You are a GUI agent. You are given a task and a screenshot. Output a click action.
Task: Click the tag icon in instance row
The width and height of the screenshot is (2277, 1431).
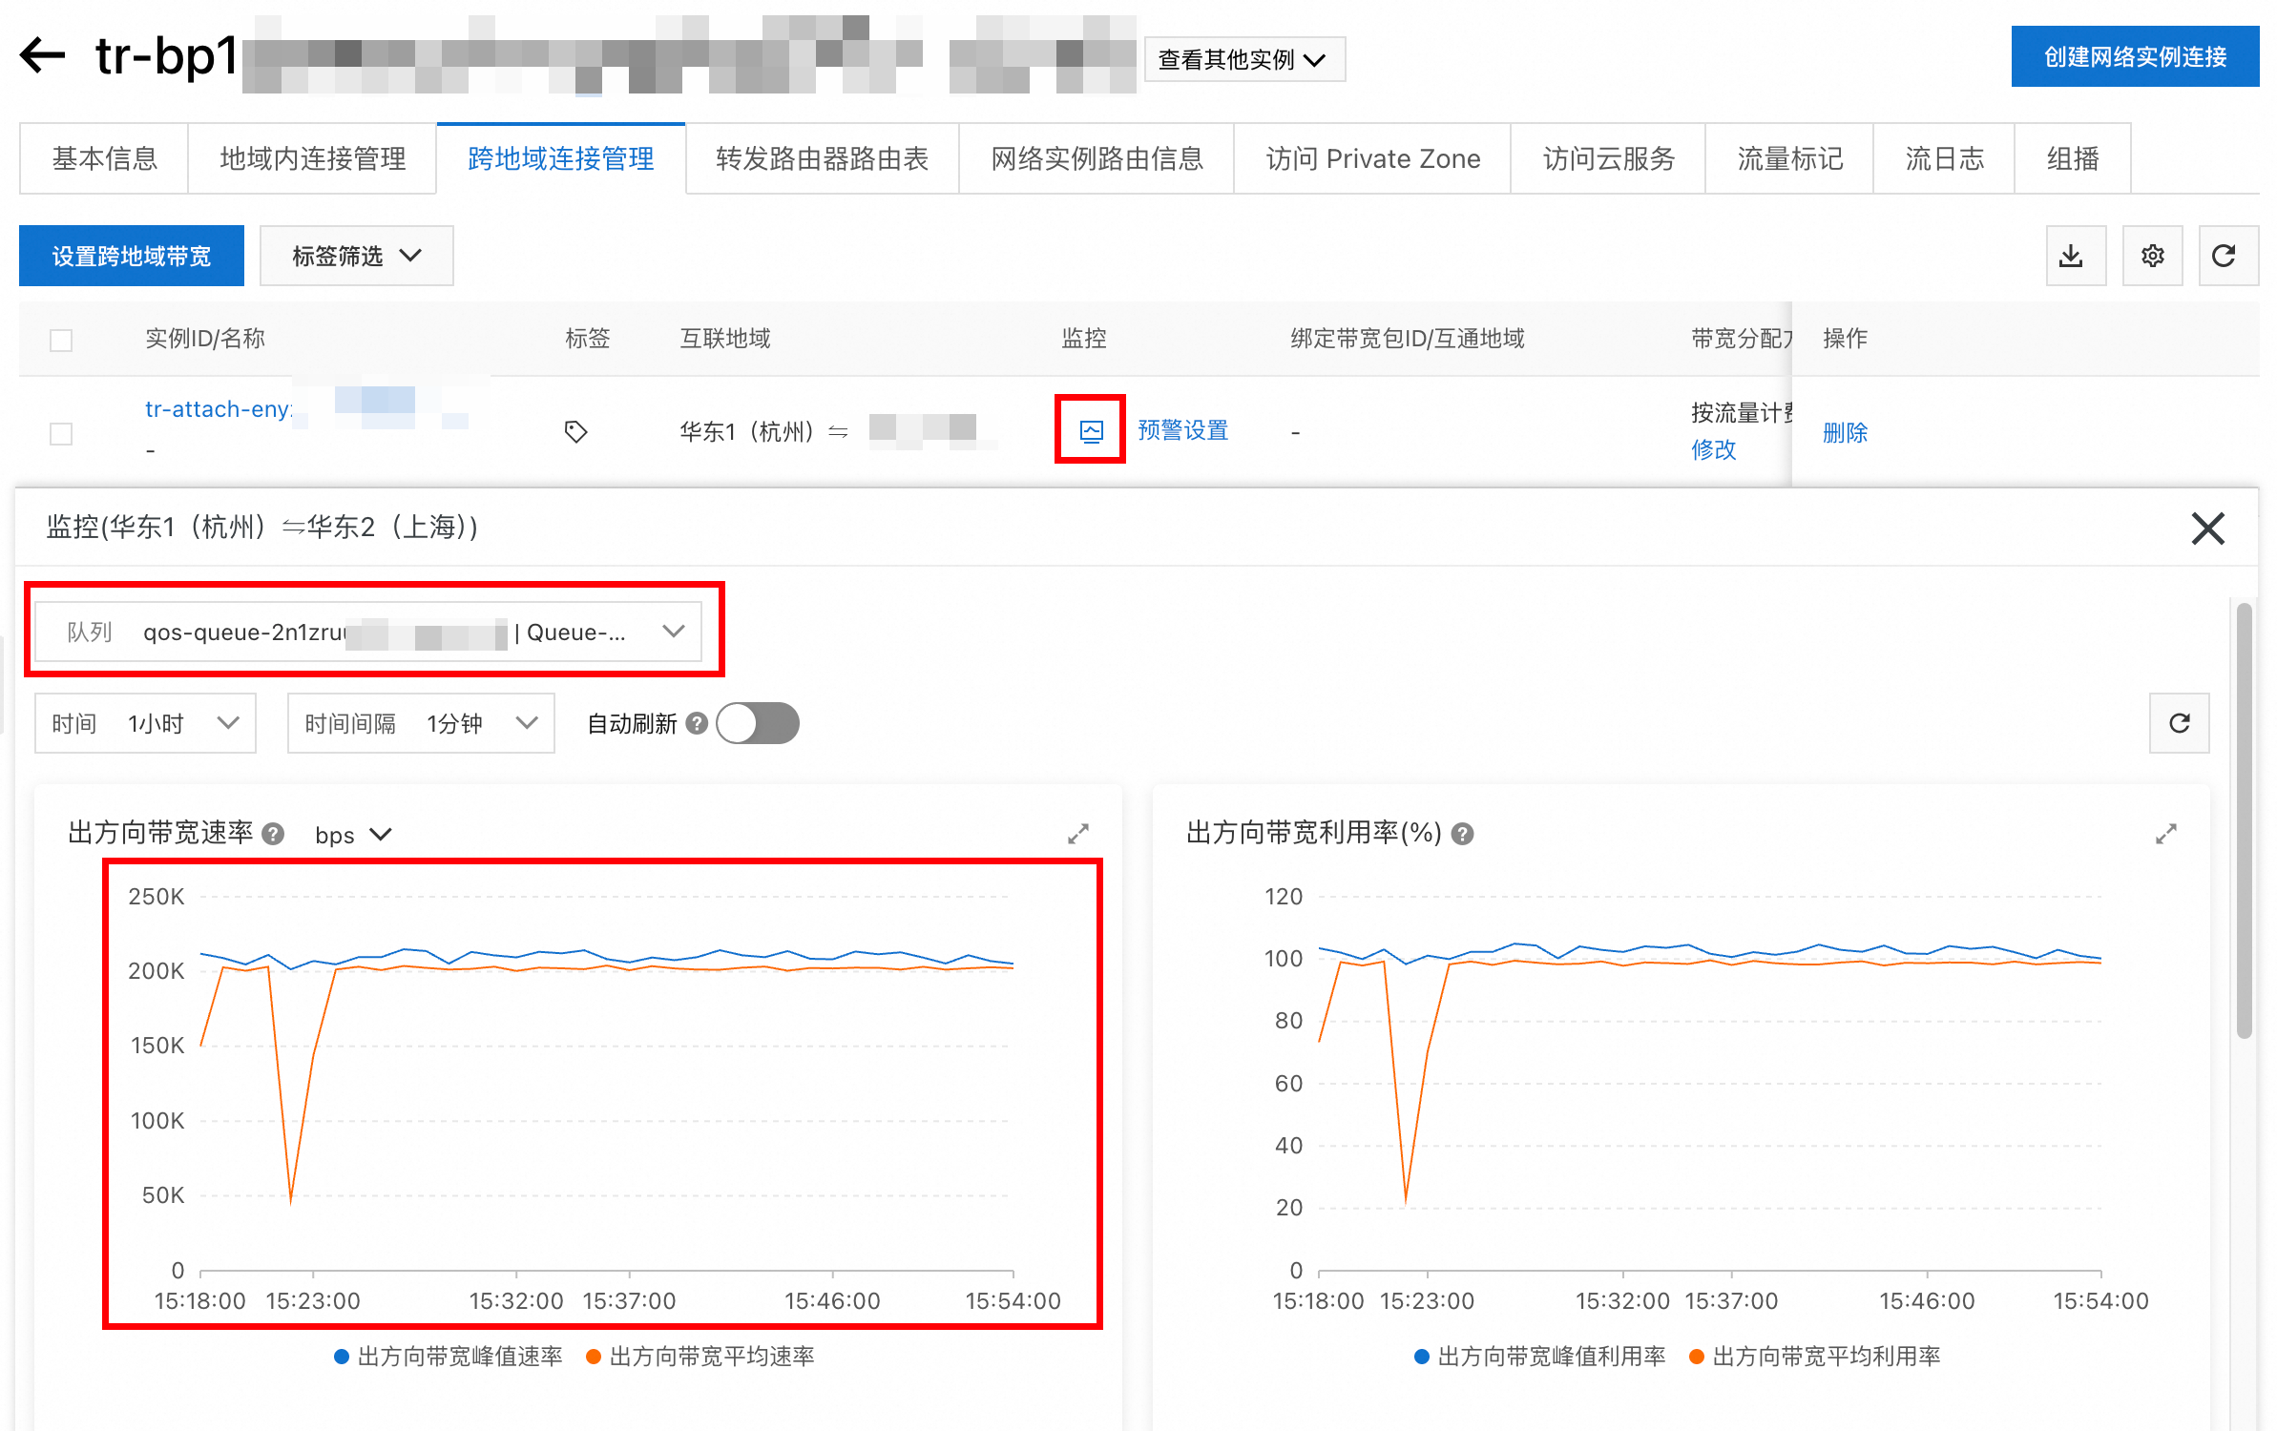(x=575, y=432)
